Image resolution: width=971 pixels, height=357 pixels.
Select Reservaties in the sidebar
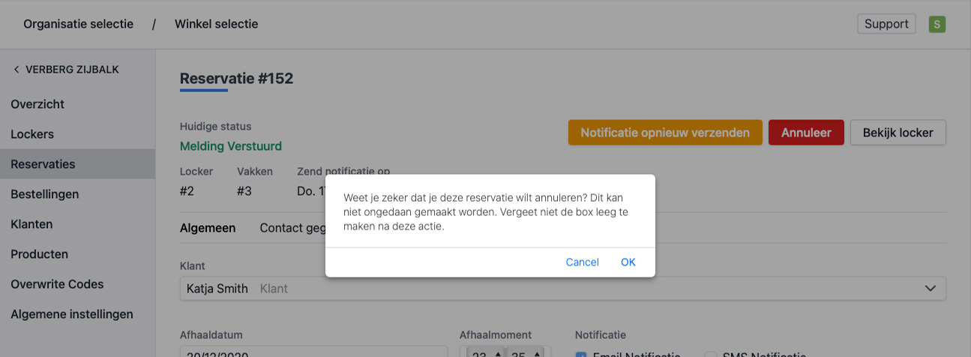click(x=43, y=164)
